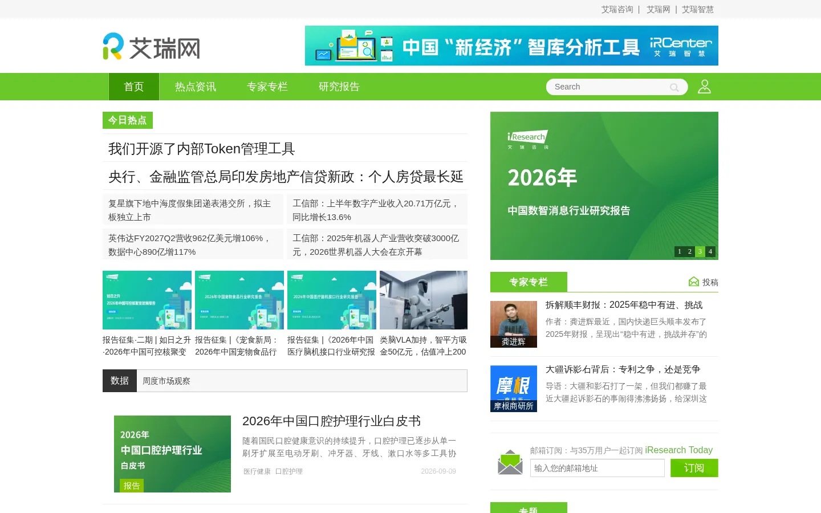Click the 投稿 envelope icon
The height and width of the screenshot is (513, 821).
click(694, 282)
